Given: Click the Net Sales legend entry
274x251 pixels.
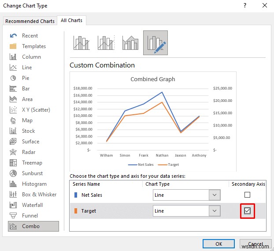Looking at the screenshot, I should (x=141, y=165).
